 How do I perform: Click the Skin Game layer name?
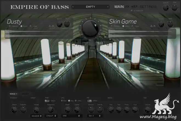pyautogui.click(x=123, y=22)
